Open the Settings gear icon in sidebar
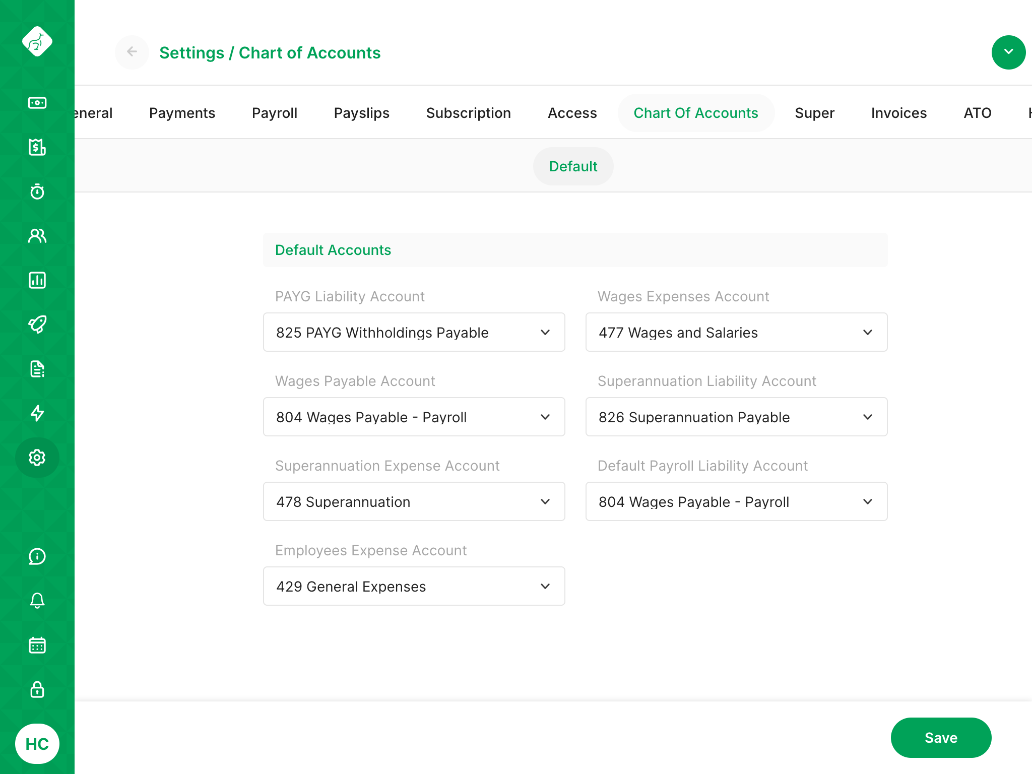The height and width of the screenshot is (774, 1032). [37, 458]
